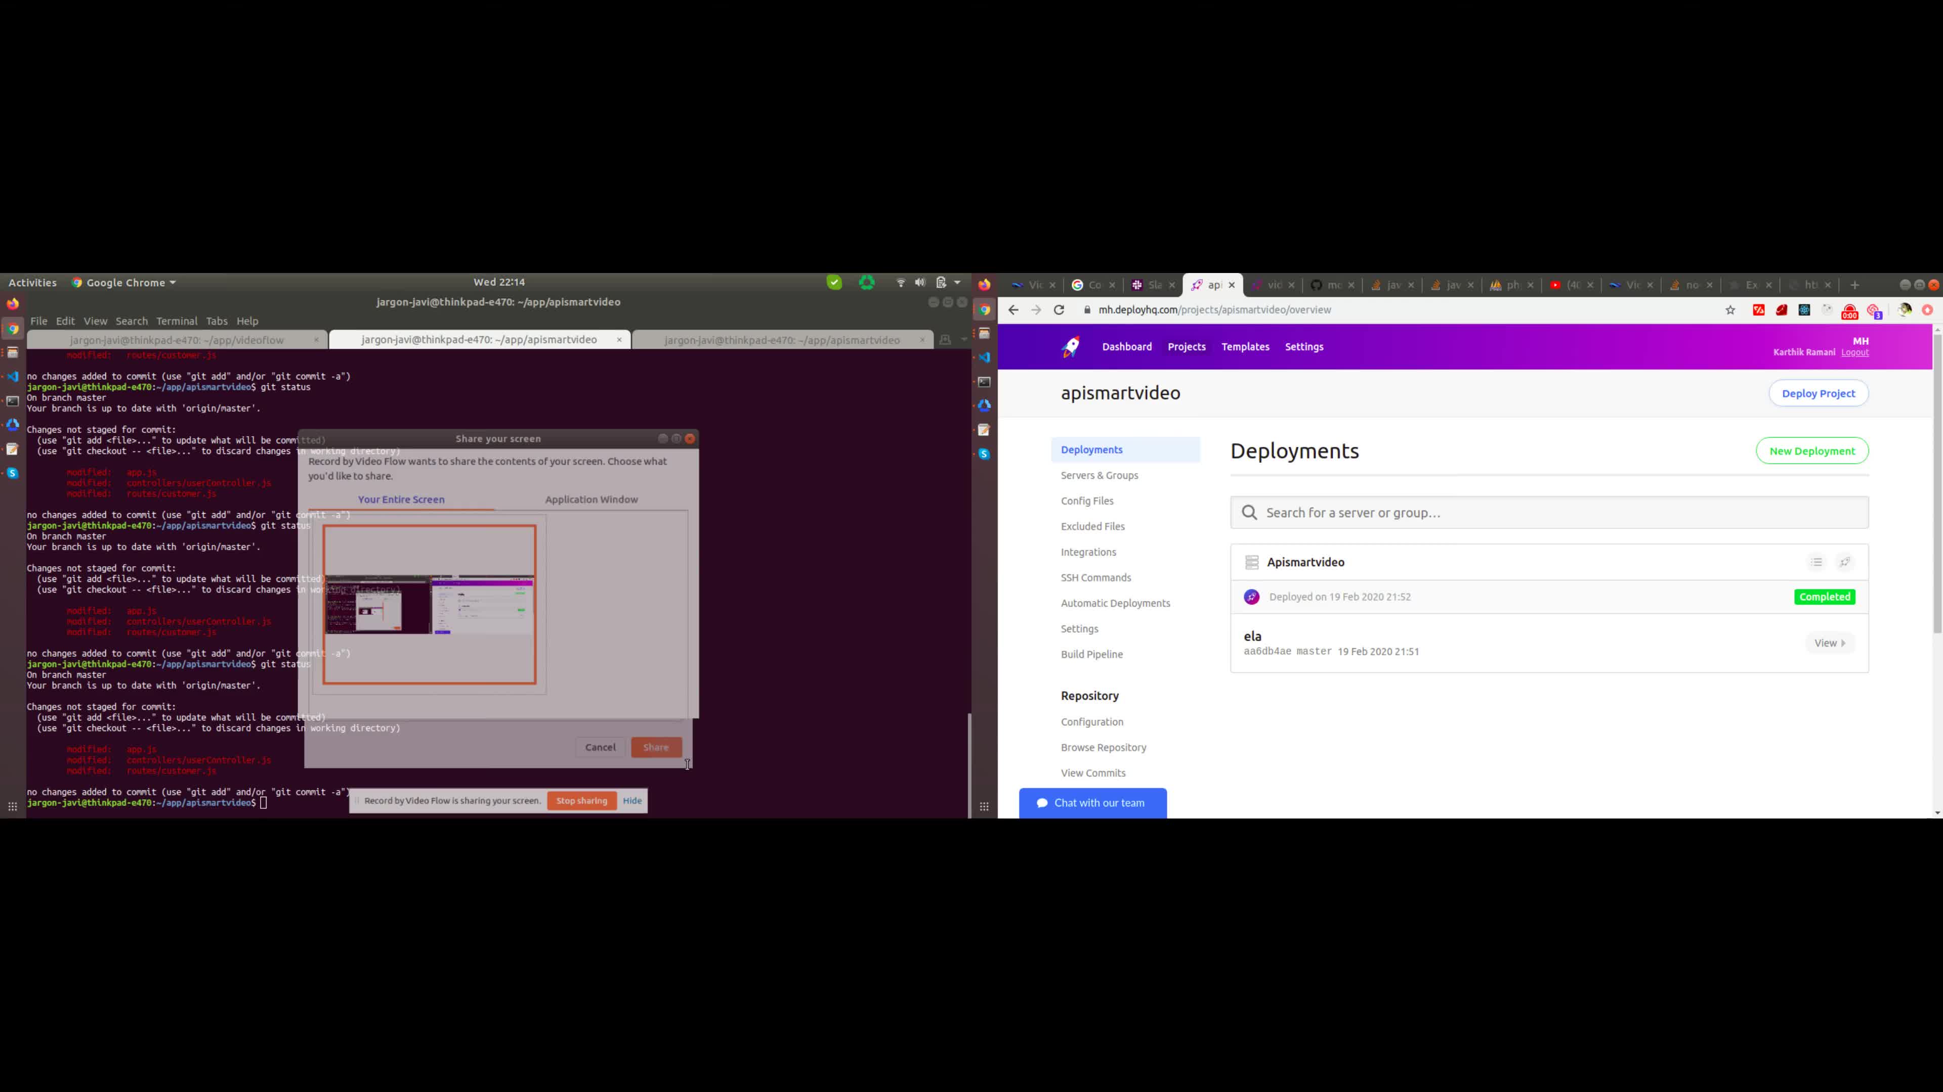1943x1092 pixels.
Task: Open the Chrome profile avatar
Action: coord(1905,310)
